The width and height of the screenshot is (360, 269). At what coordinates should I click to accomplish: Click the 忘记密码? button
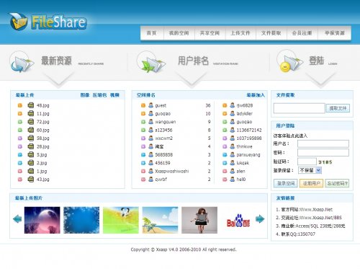337,183
